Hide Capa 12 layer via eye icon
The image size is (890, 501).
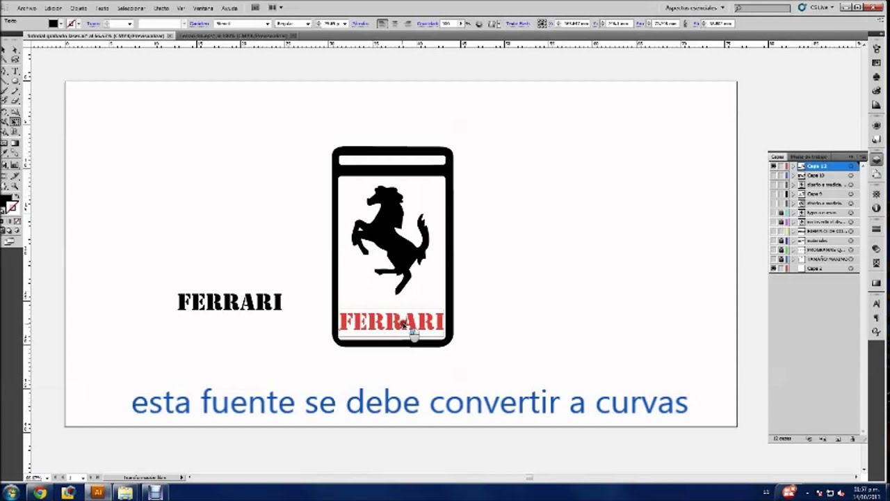[773, 166]
